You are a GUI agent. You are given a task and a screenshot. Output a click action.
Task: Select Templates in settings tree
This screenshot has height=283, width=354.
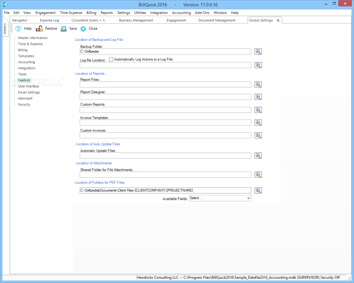click(26, 56)
